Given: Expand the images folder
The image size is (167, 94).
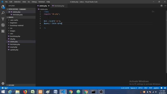Looking at the screenshot, I should click(x=9, y=31).
